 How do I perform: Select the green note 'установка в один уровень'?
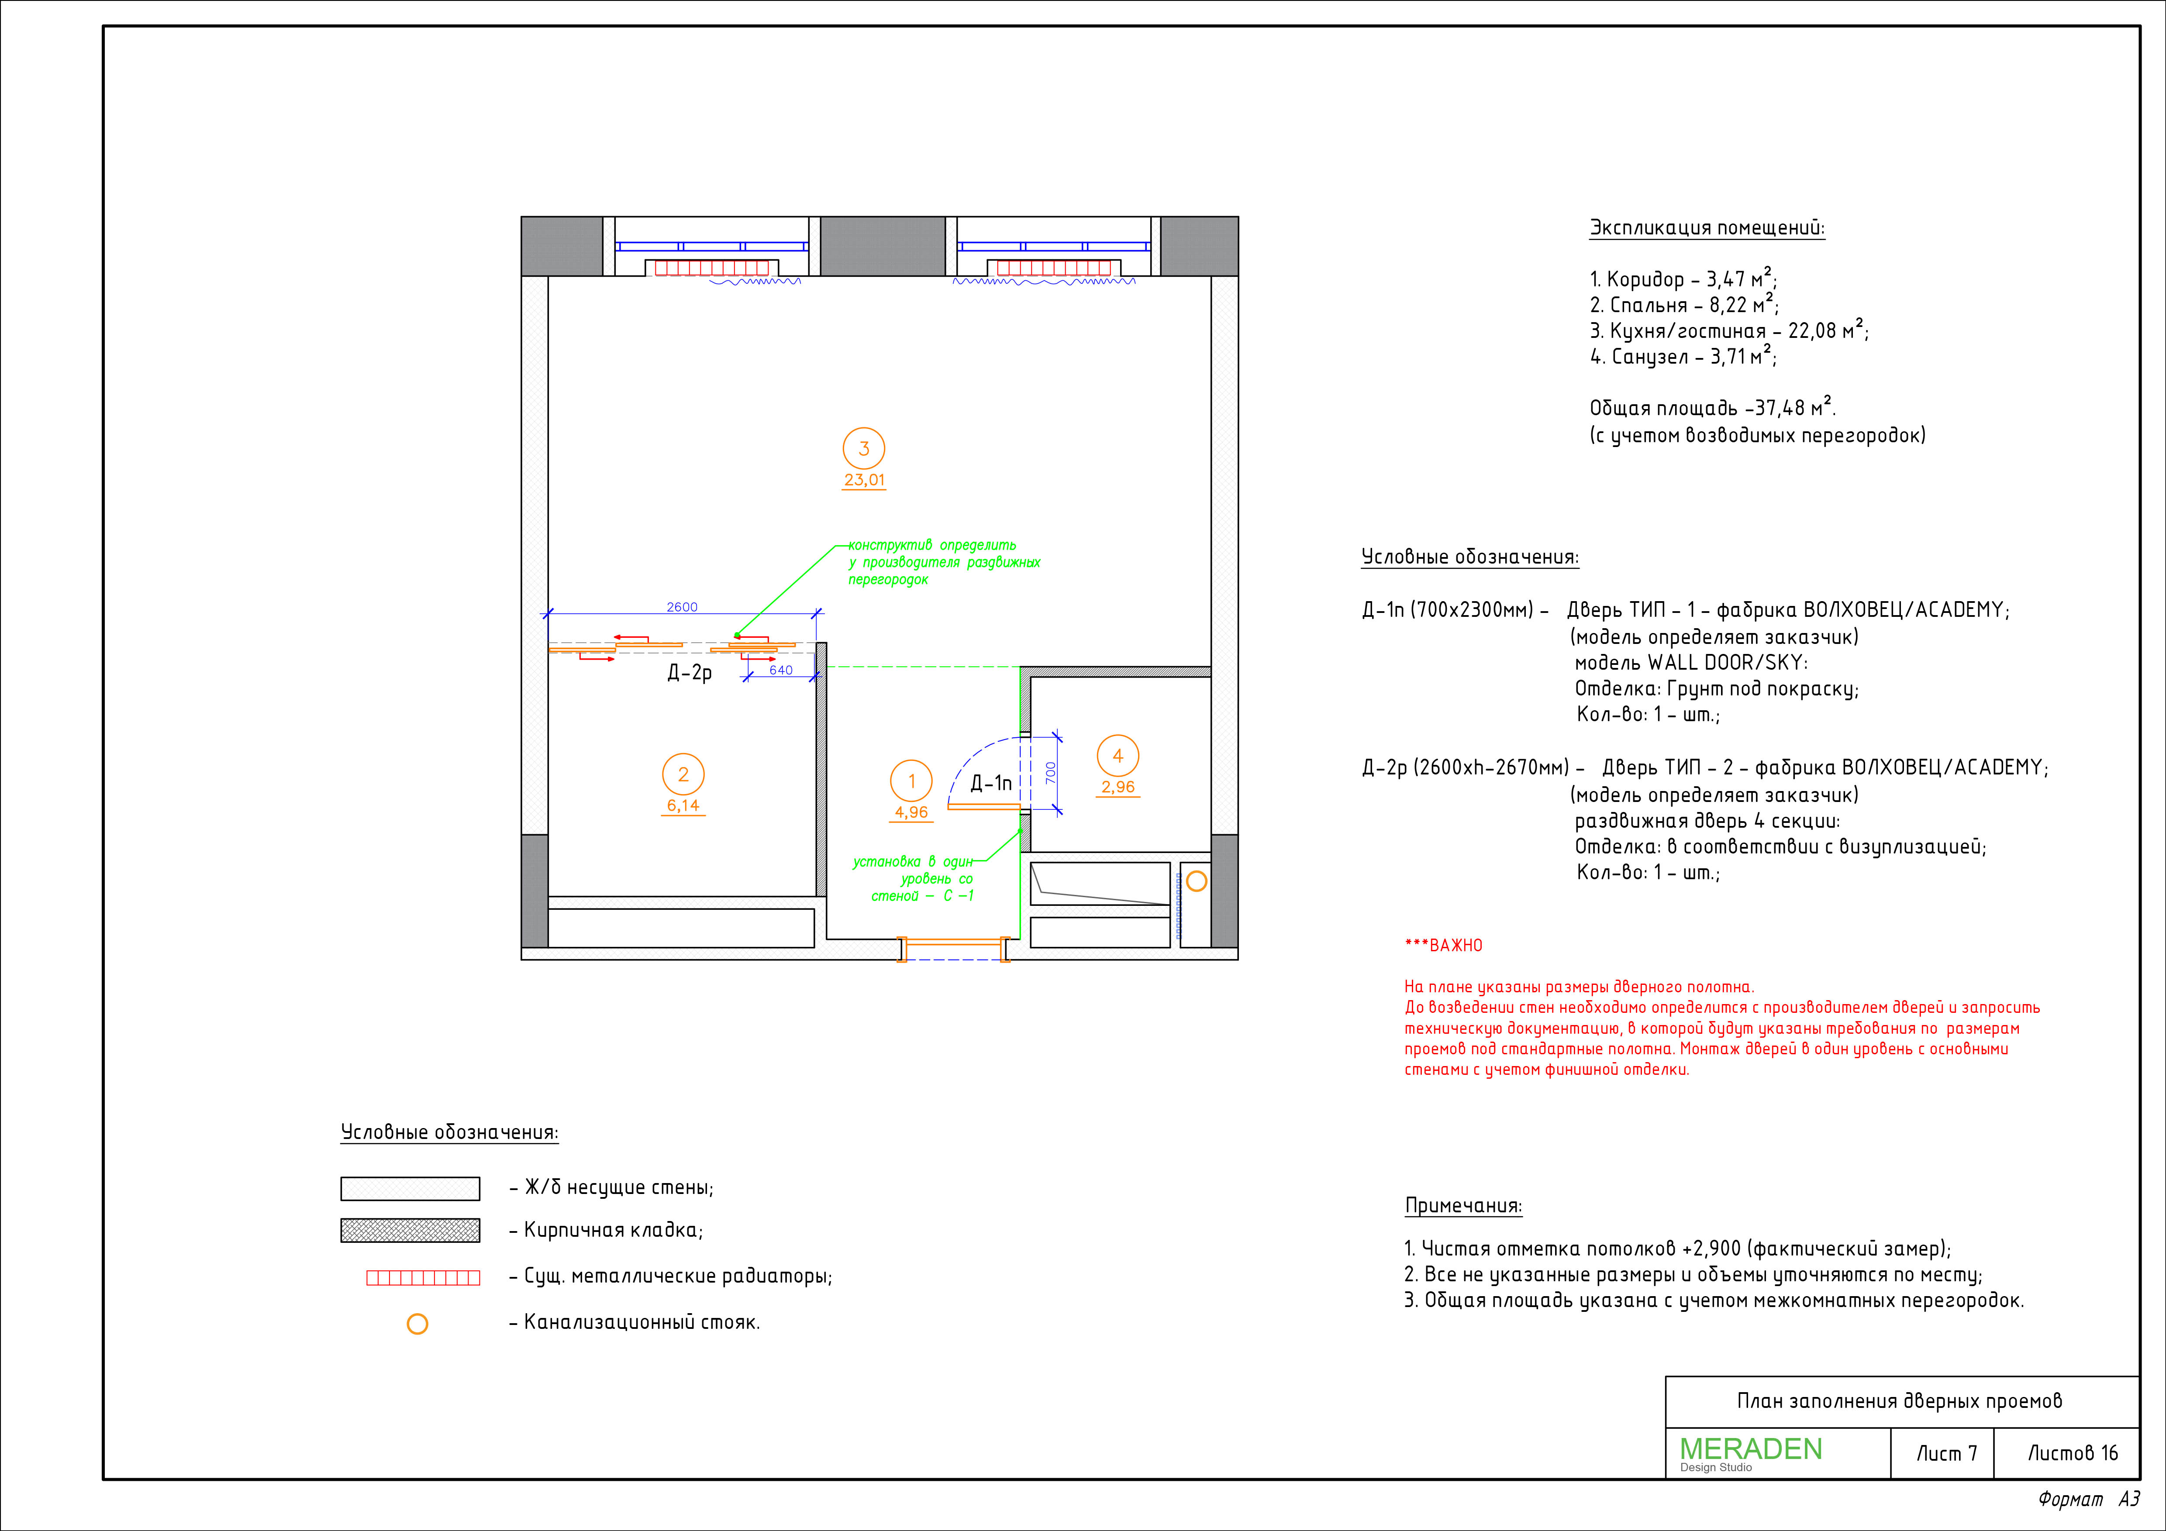coord(913,878)
